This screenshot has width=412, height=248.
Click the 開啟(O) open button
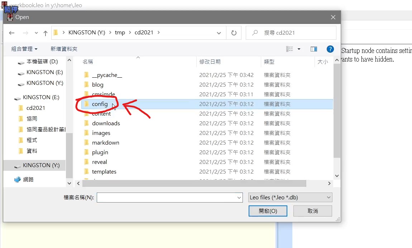[268, 211]
